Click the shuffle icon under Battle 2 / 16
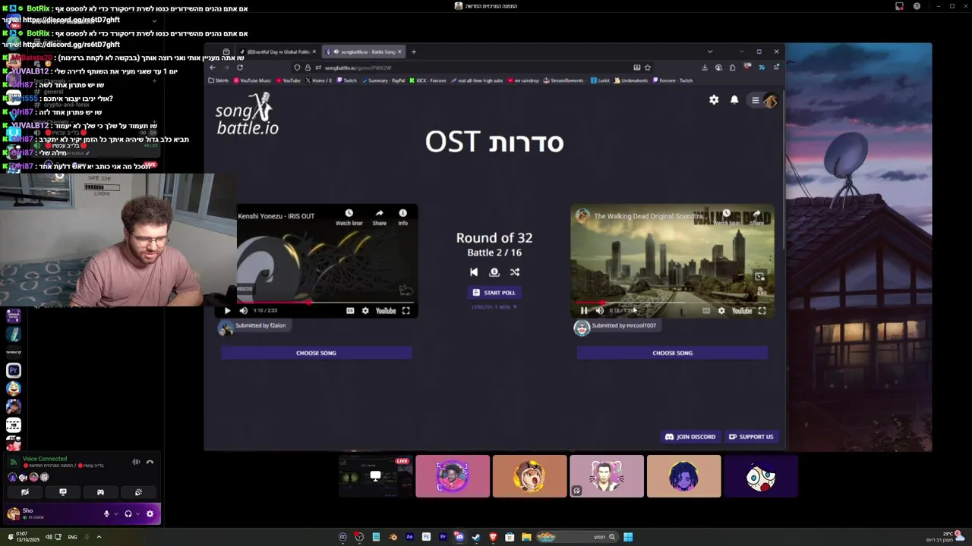Screen dimensions: 972x546 (x=515, y=272)
